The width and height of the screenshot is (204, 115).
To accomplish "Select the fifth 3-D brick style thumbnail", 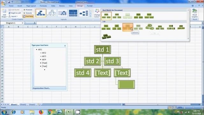I will (x=149, y=27).
